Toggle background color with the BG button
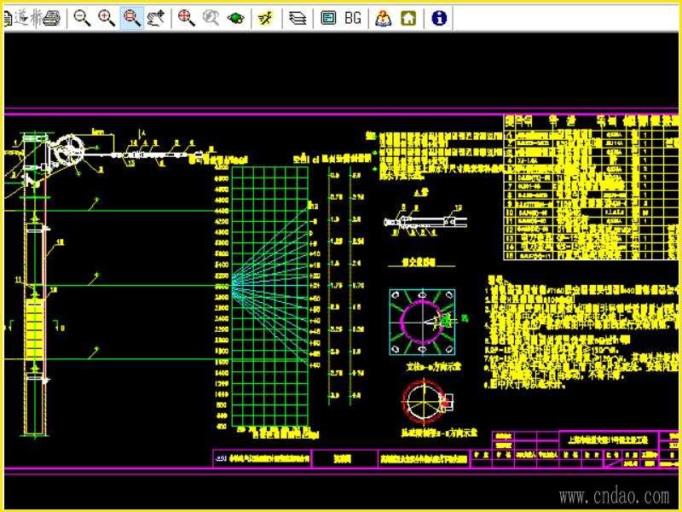Image resolution: width=682 pixels, height=512 pixels. pyautogui.click(x=353, y=18)
